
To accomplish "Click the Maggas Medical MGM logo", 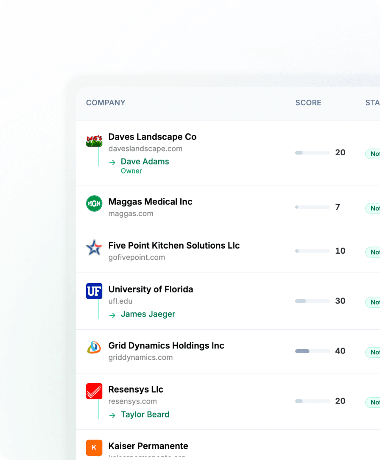I will (x=94, y=203).
